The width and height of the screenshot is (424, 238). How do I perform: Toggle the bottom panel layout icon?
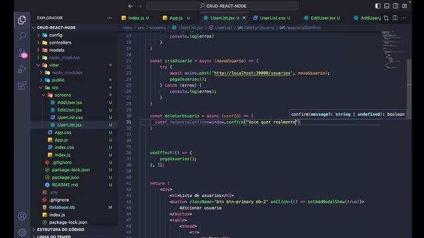tap(387, 6)
